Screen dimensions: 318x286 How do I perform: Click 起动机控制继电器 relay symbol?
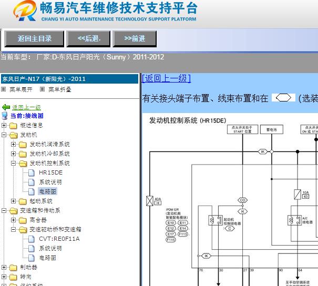point(216,220)
